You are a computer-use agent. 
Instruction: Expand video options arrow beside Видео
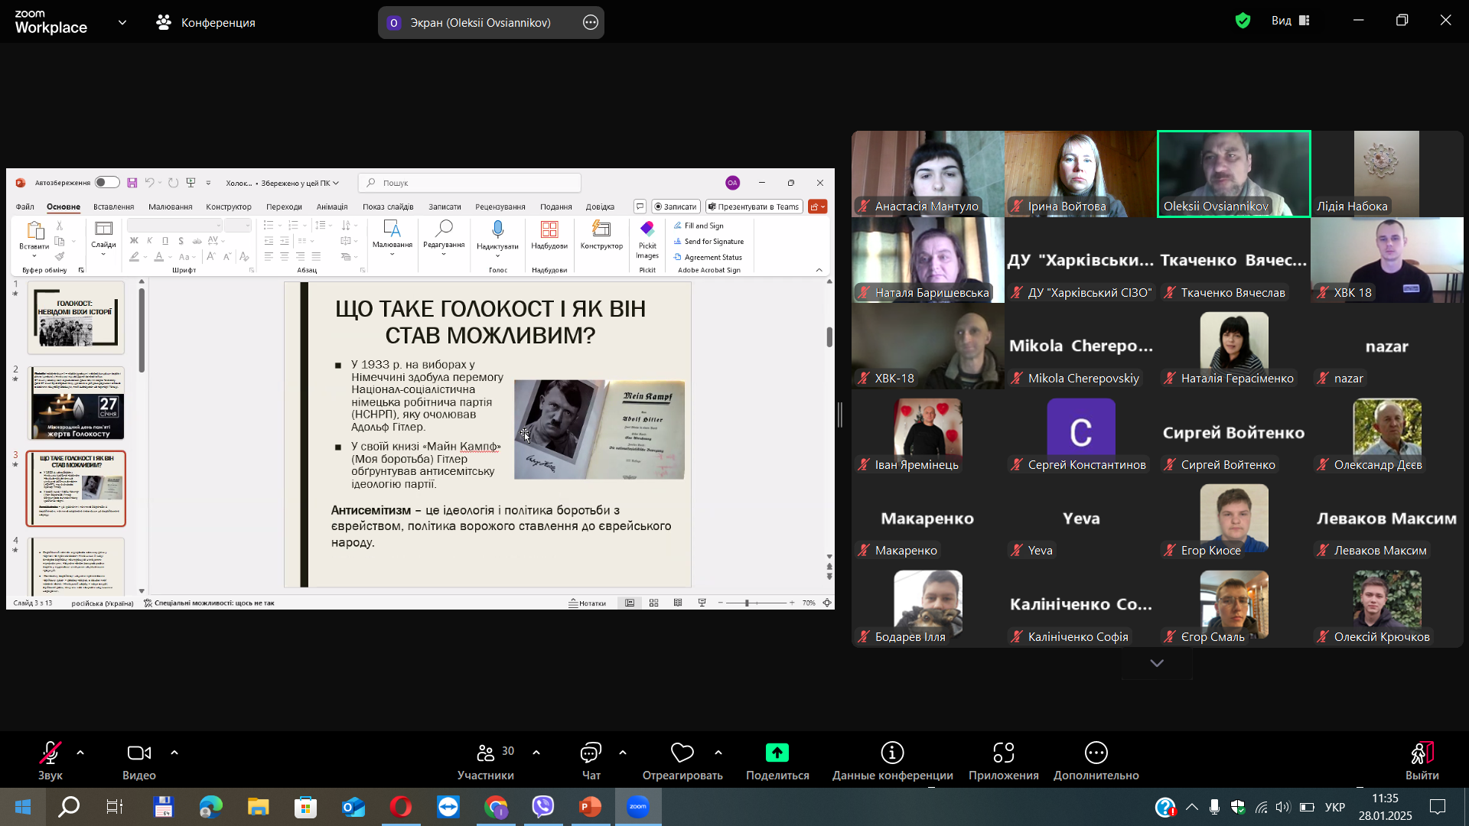point(174,753)
